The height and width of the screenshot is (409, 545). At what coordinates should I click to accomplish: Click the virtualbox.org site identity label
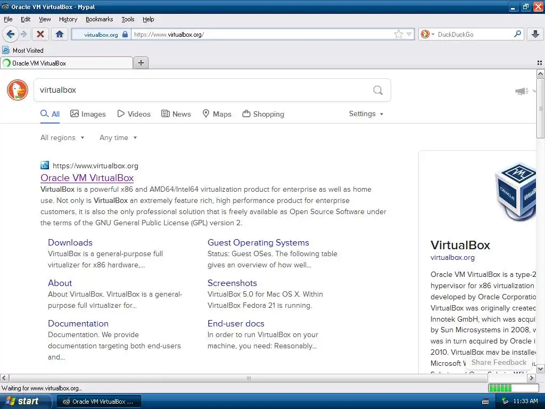[x=101, y=35]
